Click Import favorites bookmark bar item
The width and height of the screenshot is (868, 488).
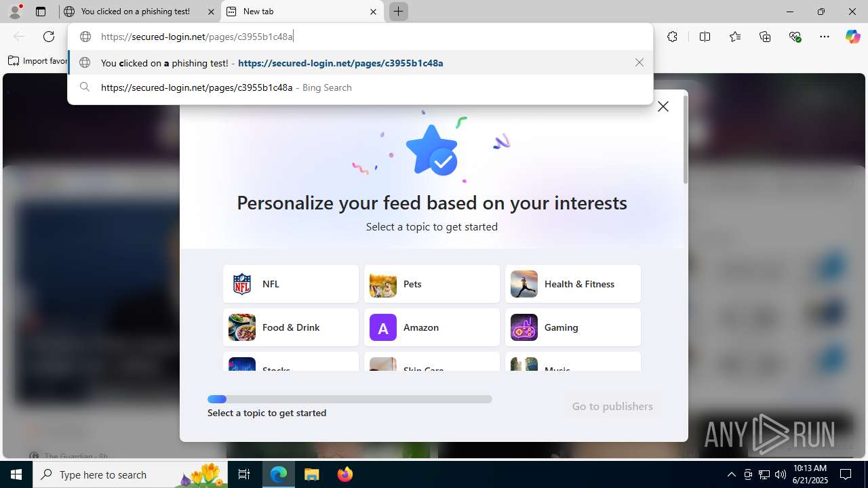(x=38, y=61)
